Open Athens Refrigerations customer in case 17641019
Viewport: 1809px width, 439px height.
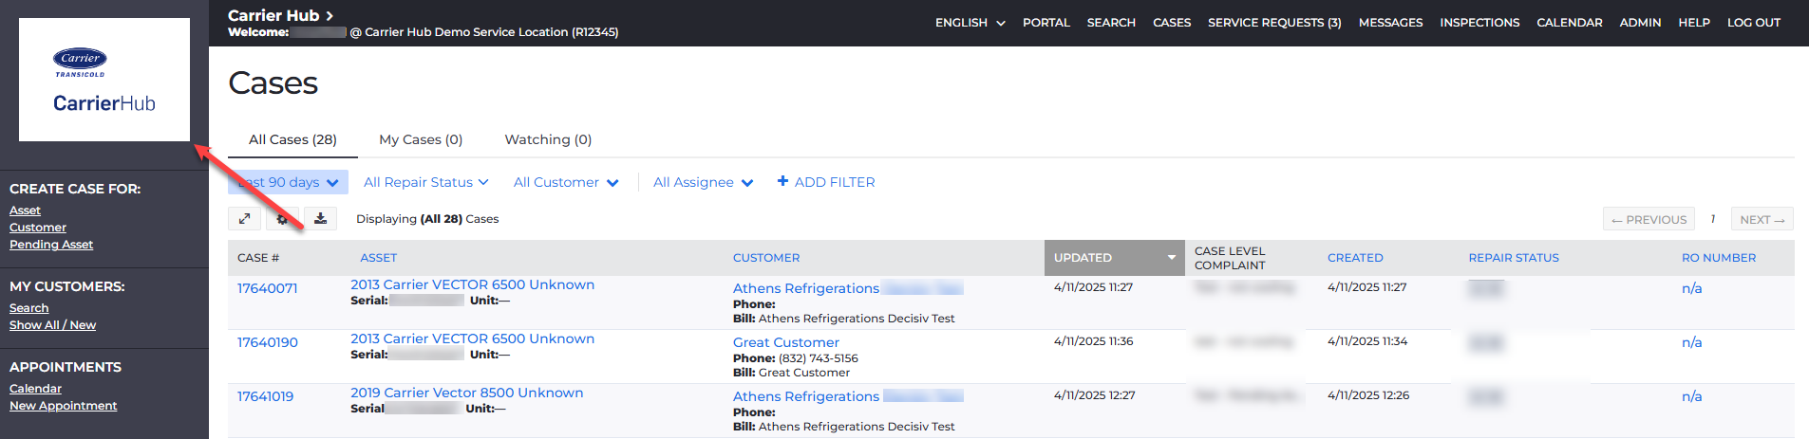tap(806, 396)
